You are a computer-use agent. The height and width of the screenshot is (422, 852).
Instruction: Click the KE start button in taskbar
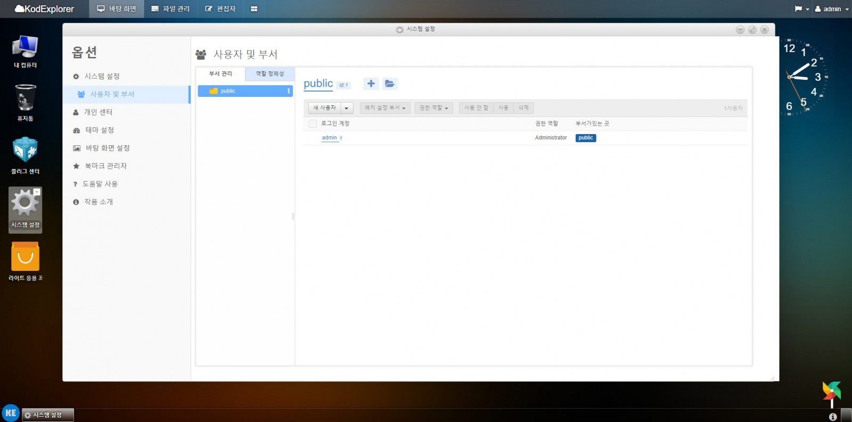[x=11, y=413]
